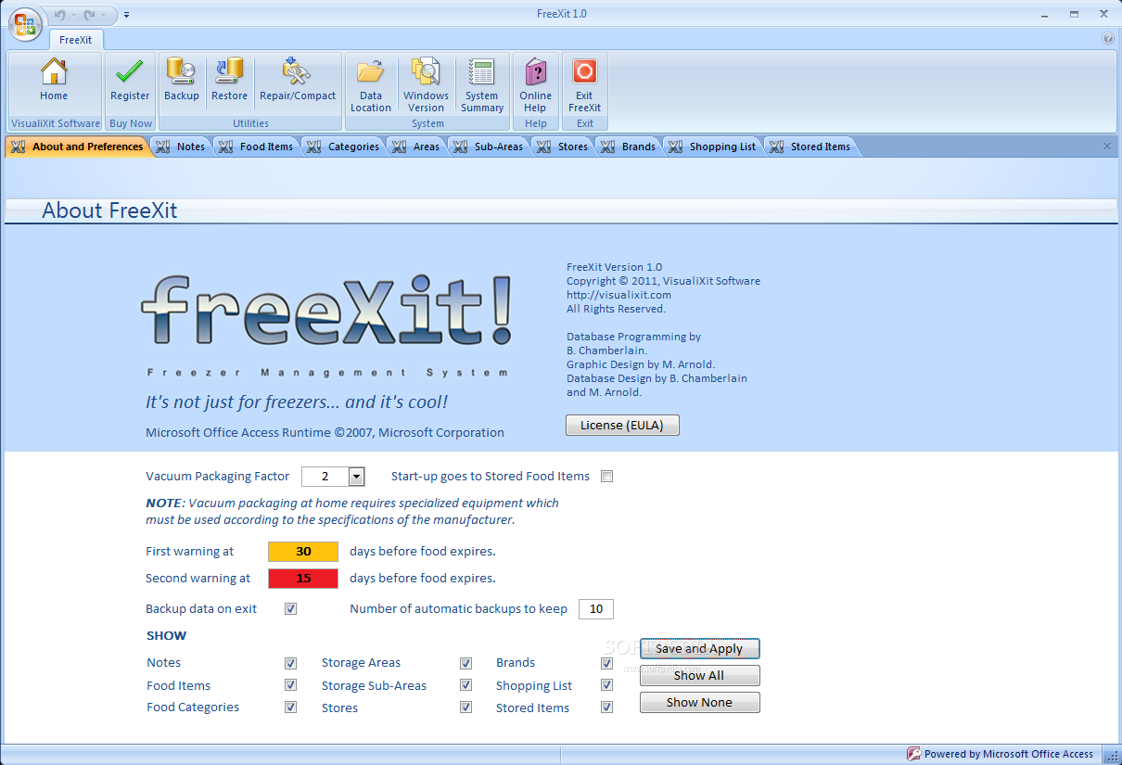Switch to the Notes tab
This screenshot has height=765, width=1122.
182,147
